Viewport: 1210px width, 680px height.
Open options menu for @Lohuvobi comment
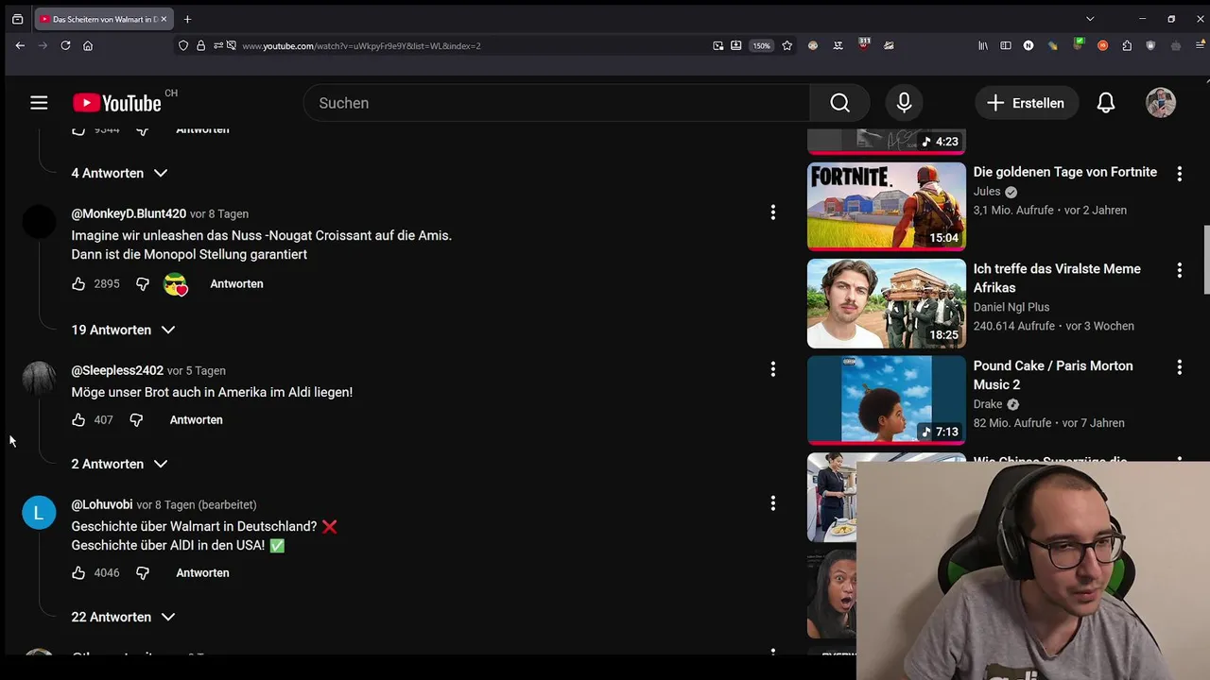pos(772,503)
